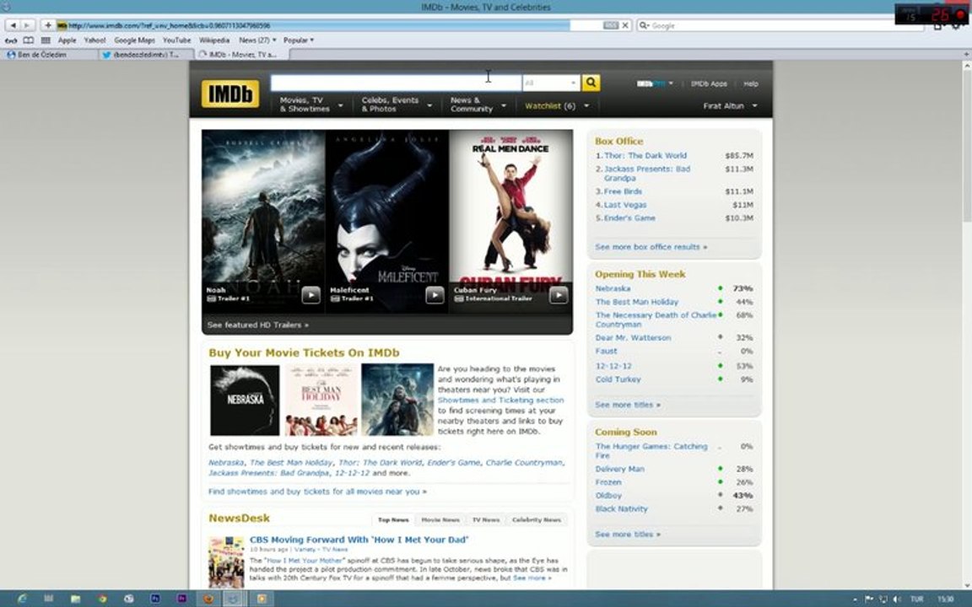This screenshot has height=607, width=972.
Task: Go forward with the browser forward arrow
Action: [x=27, y=25]
